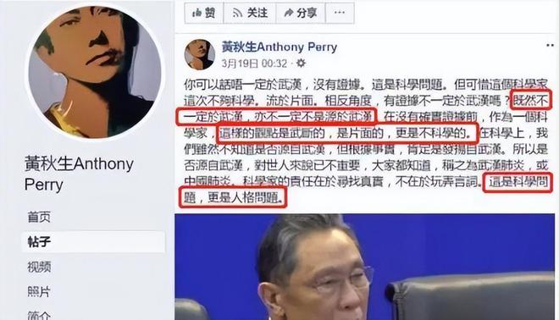The image size is (559, 320).
Task: Click the small avatar beside the post
Action: 200,54
